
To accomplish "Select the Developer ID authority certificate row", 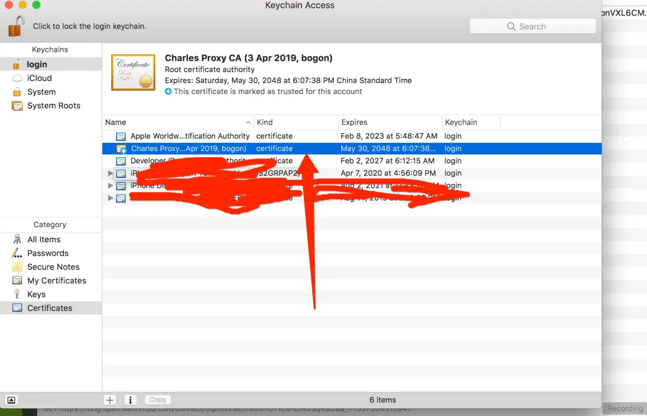I will 352,161.
